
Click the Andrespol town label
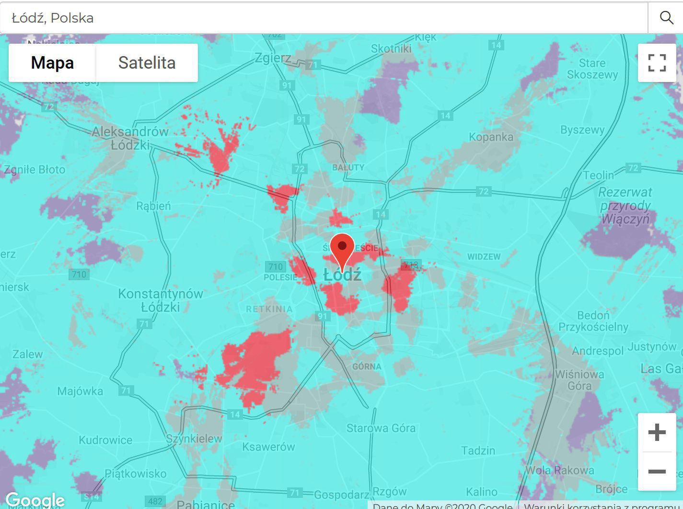(x=598, y=351)
